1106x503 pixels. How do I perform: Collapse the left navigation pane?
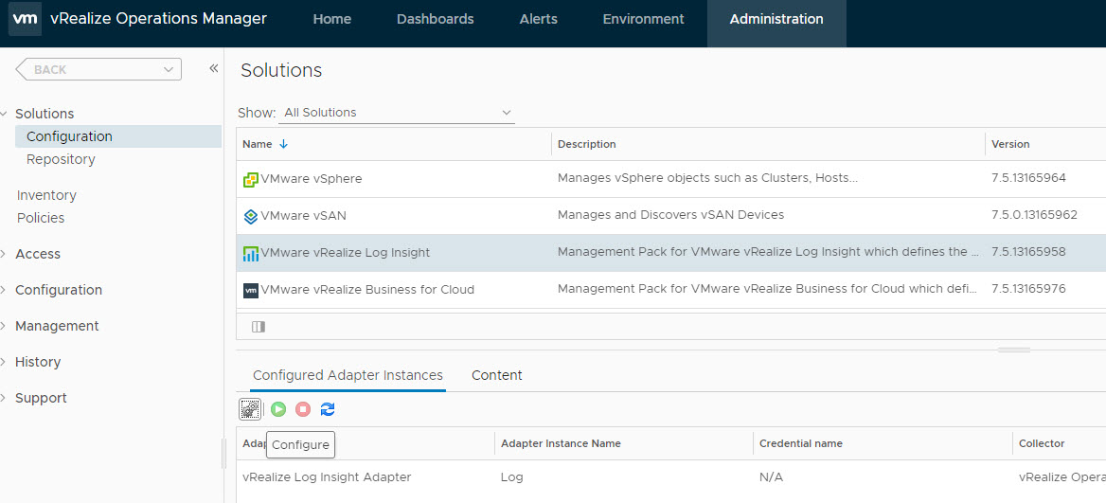click(x=214, y=68)
